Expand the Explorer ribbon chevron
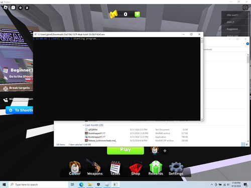 click(x=243, y=44)
